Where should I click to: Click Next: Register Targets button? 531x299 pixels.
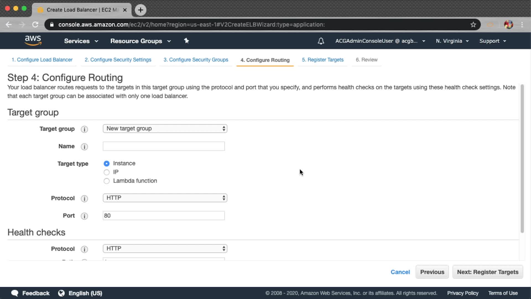(x=487, y=272)
